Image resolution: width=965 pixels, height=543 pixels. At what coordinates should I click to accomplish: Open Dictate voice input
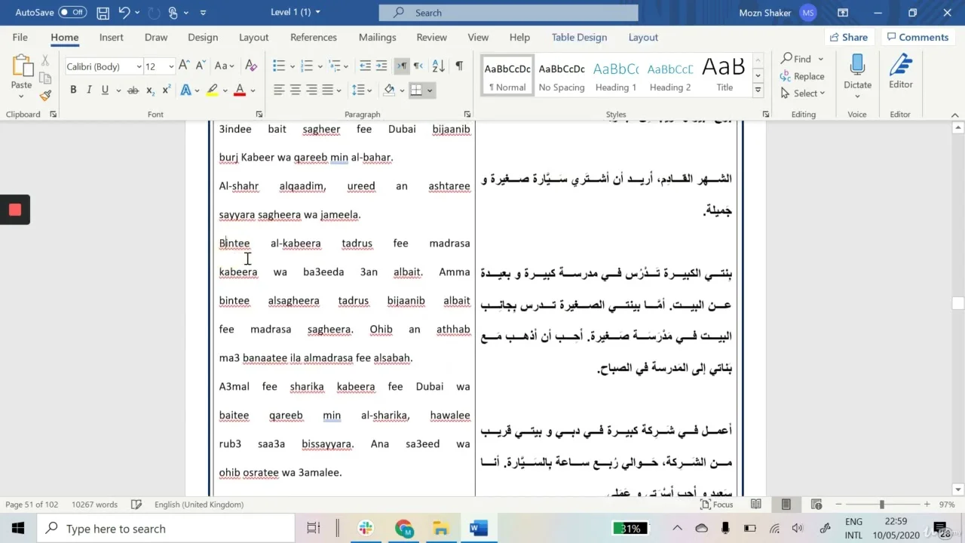[x=857, y=72]
